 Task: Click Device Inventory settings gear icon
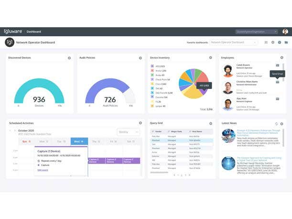[210, 58]
